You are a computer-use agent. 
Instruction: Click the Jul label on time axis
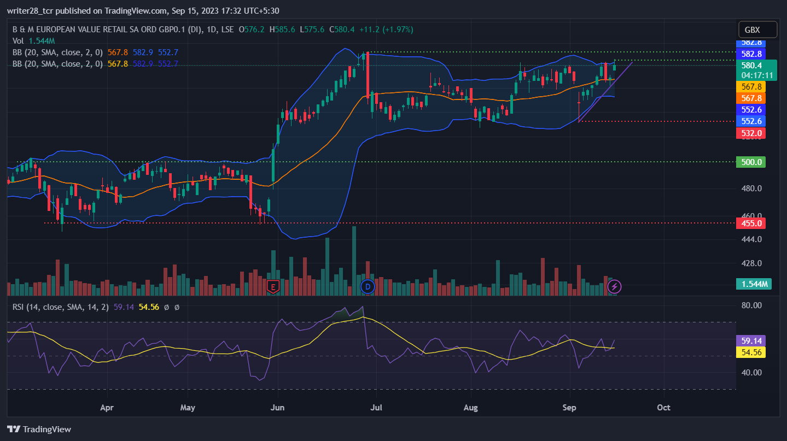pos(376,408)
